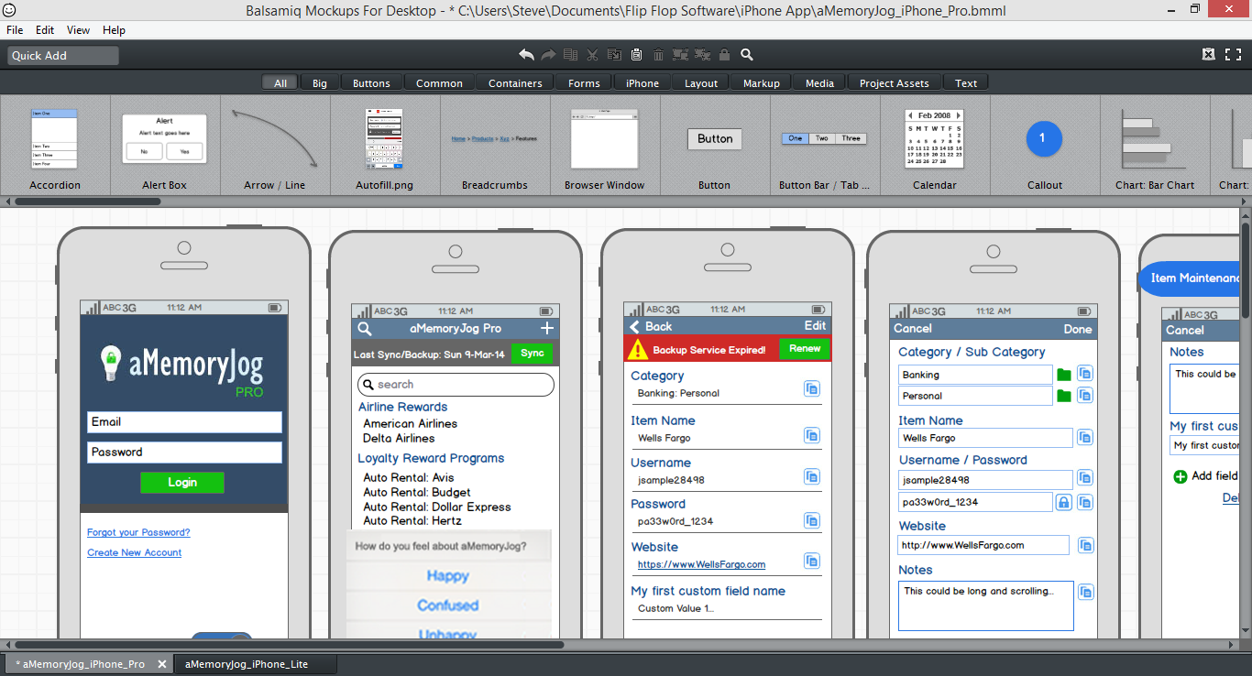Click the Copy icon in toolbar
The height and width of the screenshot is (676, 1252).
point(614,55)
